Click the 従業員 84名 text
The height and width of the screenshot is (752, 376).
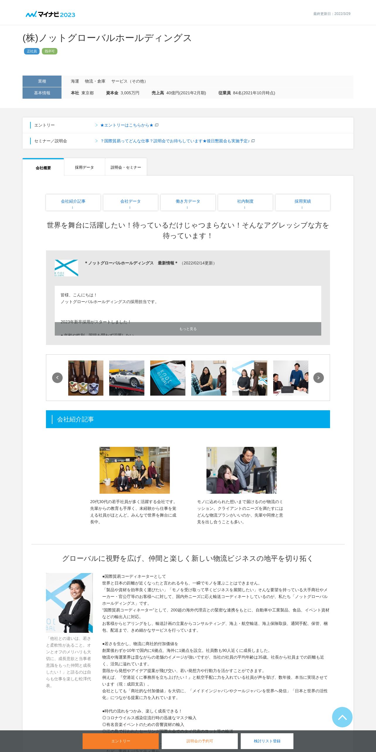(247, 93)
